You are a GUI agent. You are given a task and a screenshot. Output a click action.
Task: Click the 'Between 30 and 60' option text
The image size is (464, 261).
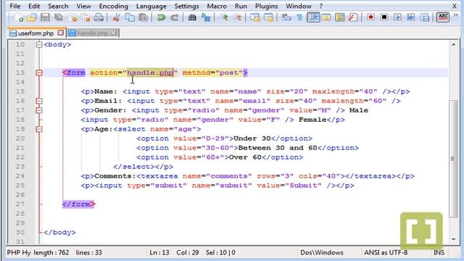click(x=278, y=148)
